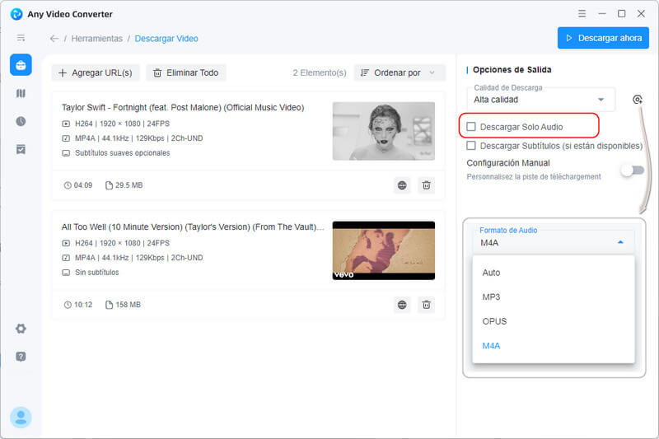
Task: Open the format library sidebar icon
Action: click(21, 93)
